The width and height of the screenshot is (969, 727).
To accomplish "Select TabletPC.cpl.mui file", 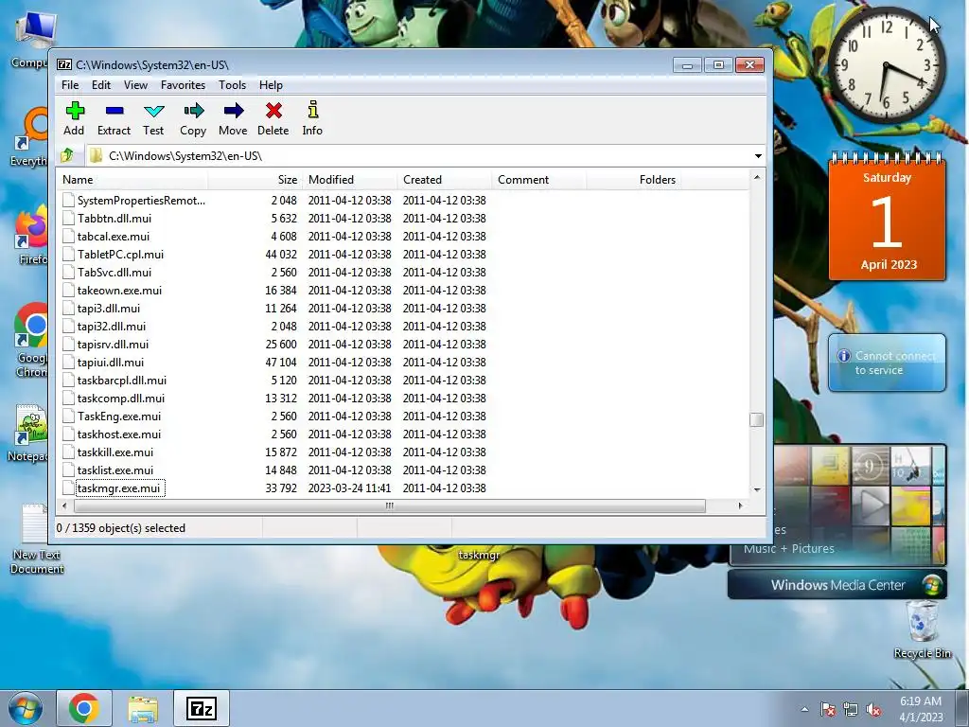I will pyautogui.click(x=120, y=254).
